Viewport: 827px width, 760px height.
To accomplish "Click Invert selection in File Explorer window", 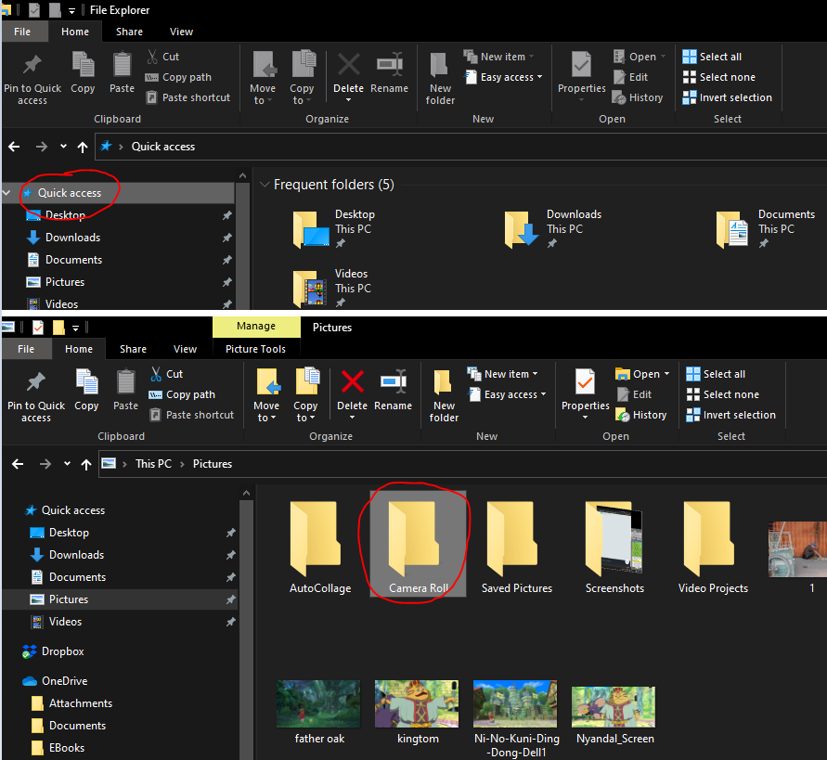I will (728, 97).
